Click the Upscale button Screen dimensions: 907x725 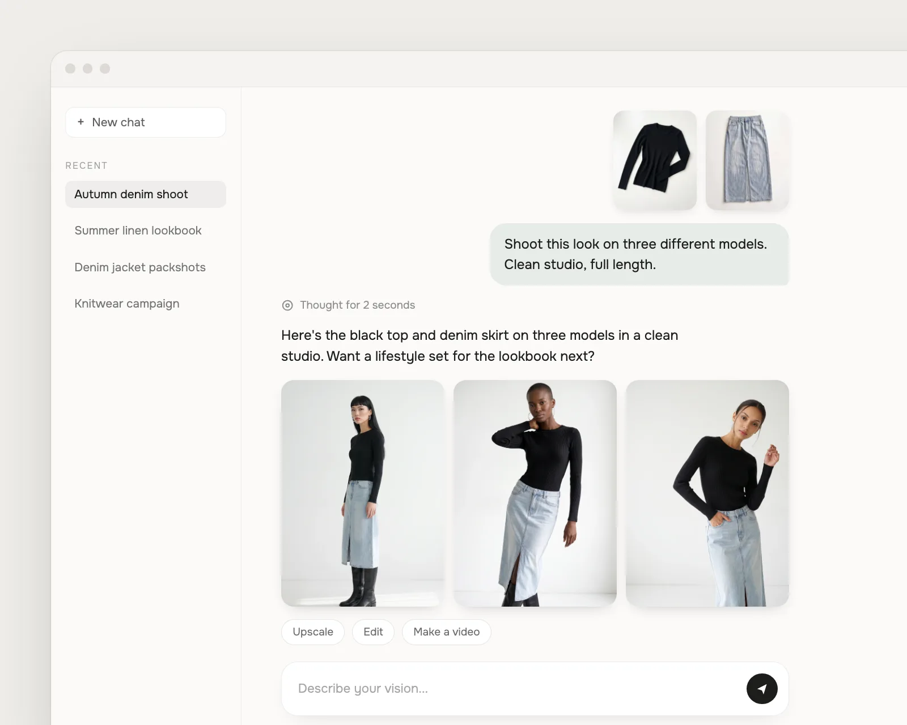coord(313,632)
